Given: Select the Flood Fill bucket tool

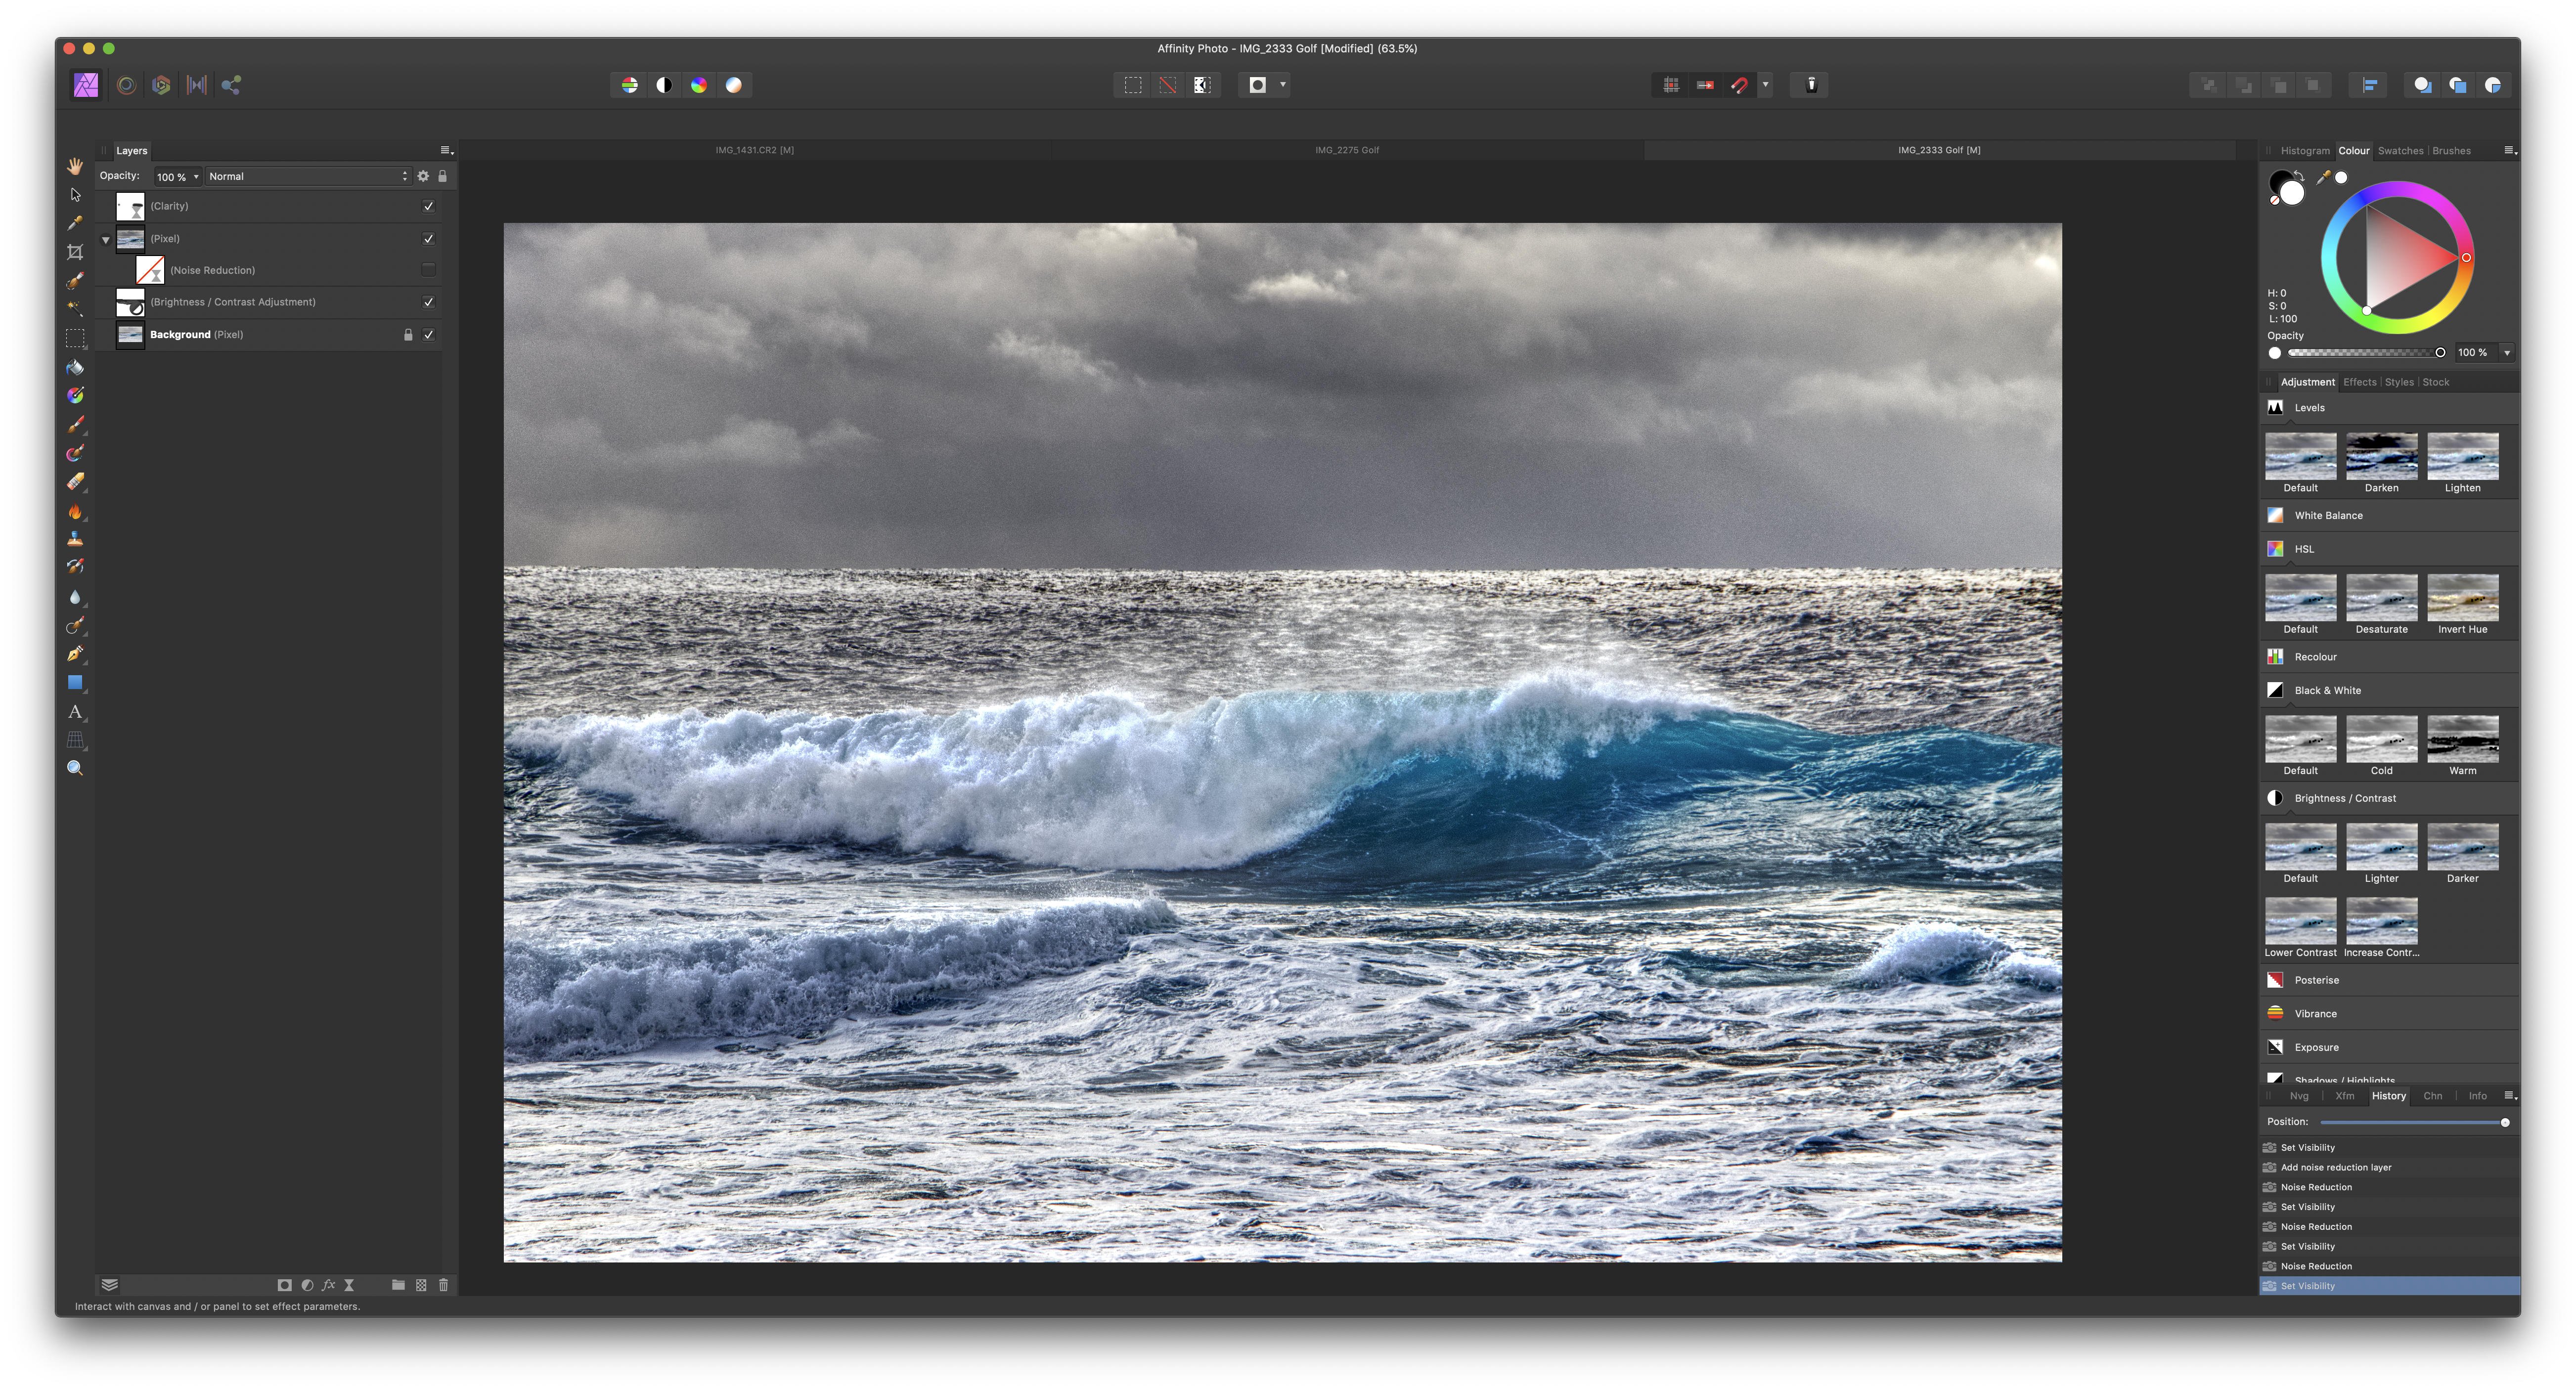Looking at the screenshot, I should (75, 367).
